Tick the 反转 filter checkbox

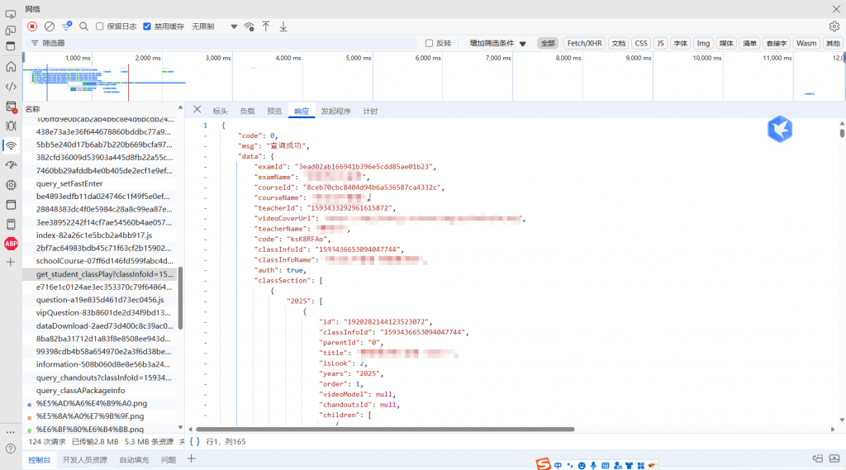pos(429,43)
